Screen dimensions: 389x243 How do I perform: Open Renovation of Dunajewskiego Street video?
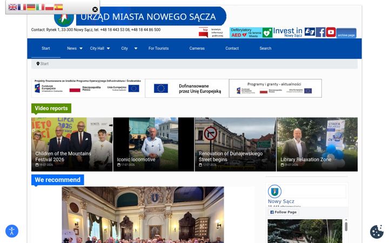236,144
